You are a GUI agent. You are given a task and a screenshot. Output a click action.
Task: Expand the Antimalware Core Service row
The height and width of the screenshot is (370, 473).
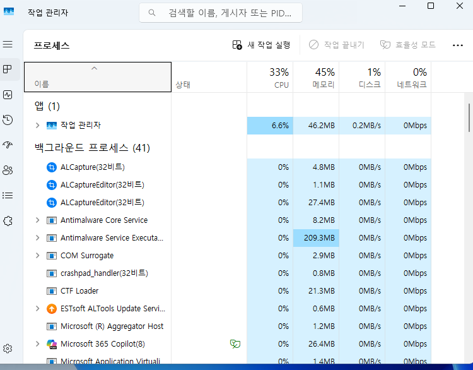point(37,220)
